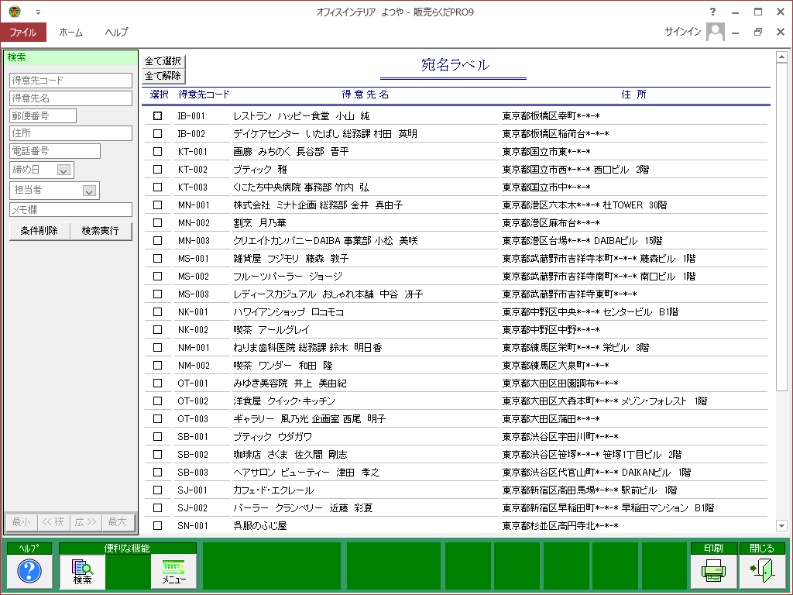Click the 条件削除 button
The height and width of the screenshot is (595, 793).
pos(39,231)
